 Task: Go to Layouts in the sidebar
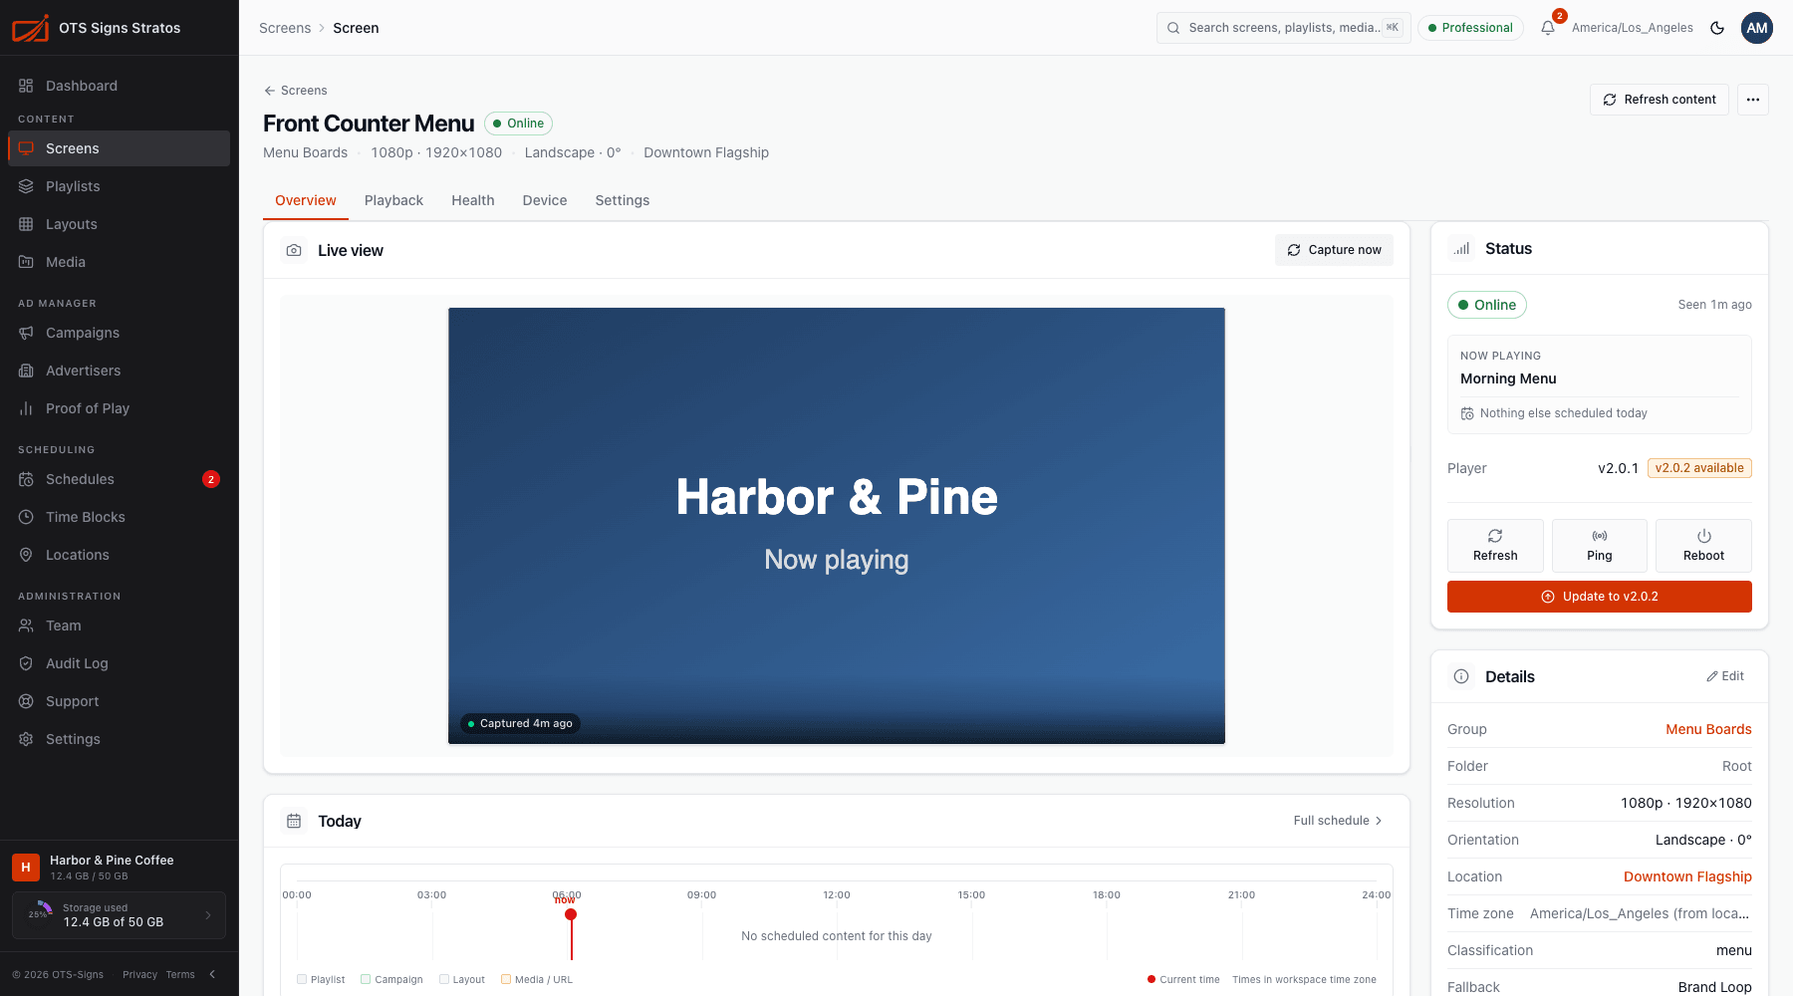pyautogui.click(x=119, y=224)
